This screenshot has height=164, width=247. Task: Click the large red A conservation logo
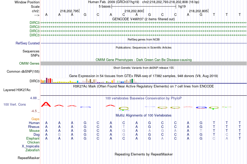coord(46,104)
